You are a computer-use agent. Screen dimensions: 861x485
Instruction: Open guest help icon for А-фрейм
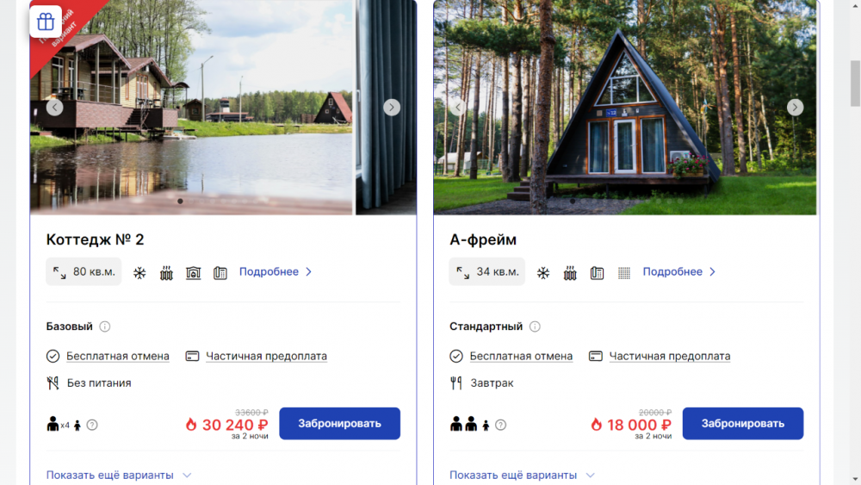click(x=501, y=426)
